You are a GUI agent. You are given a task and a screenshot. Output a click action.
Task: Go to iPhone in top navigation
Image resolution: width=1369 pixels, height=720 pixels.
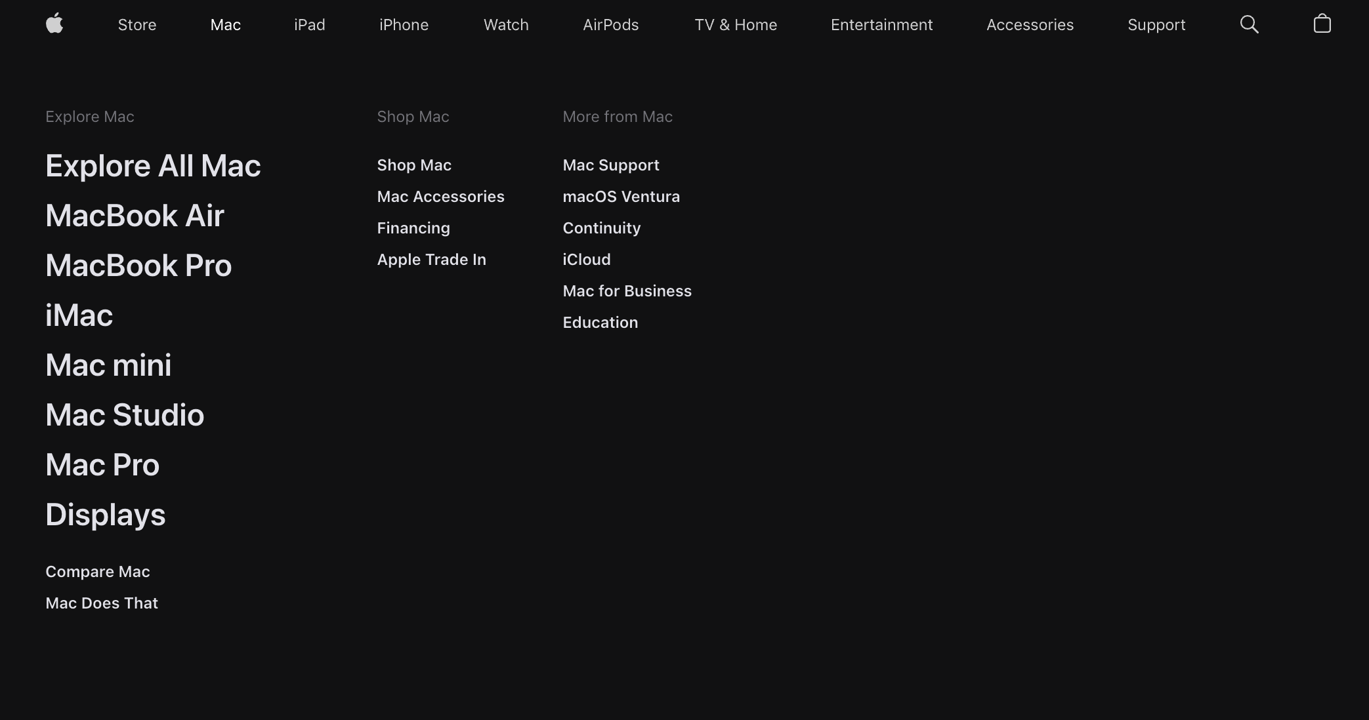click(x=404, y=25)
